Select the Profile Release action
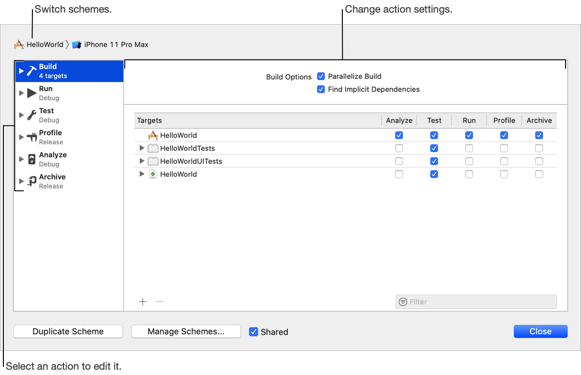Image resolution: width=581 pixels, height=375 pixels. click(x=50, y=137)
